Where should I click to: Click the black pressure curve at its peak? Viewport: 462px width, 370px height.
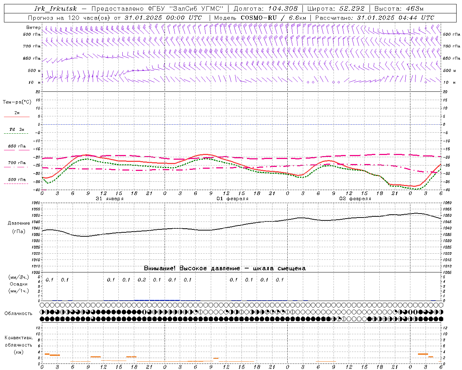[x=416, y=213]
